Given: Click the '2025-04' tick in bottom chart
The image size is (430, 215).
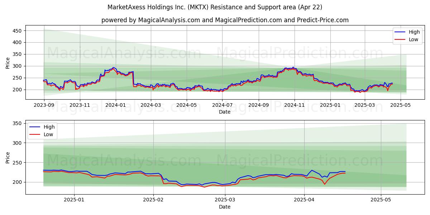Looking at the screenshot, I should coord(304,200).
